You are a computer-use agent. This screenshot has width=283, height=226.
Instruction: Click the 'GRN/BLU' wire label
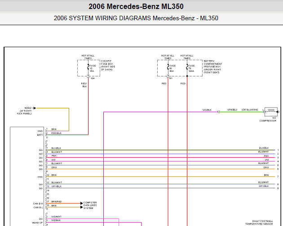(232, 110)
